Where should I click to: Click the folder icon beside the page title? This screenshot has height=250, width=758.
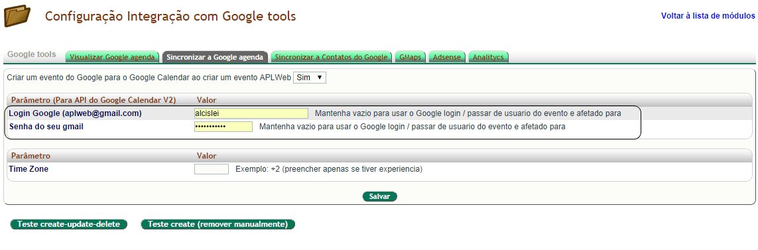coord(17,16)
